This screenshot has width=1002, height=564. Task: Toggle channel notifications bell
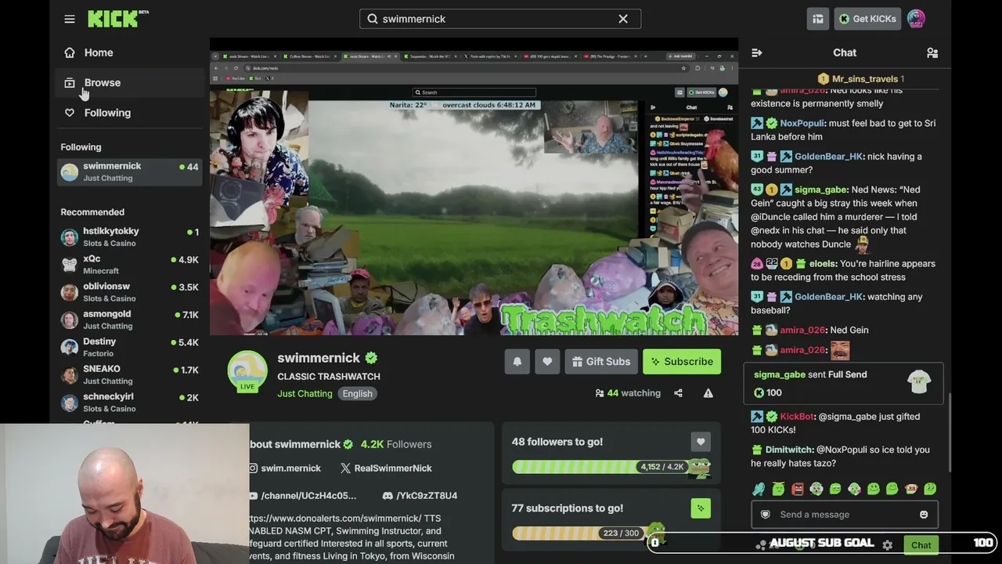[x=517, y=361]
